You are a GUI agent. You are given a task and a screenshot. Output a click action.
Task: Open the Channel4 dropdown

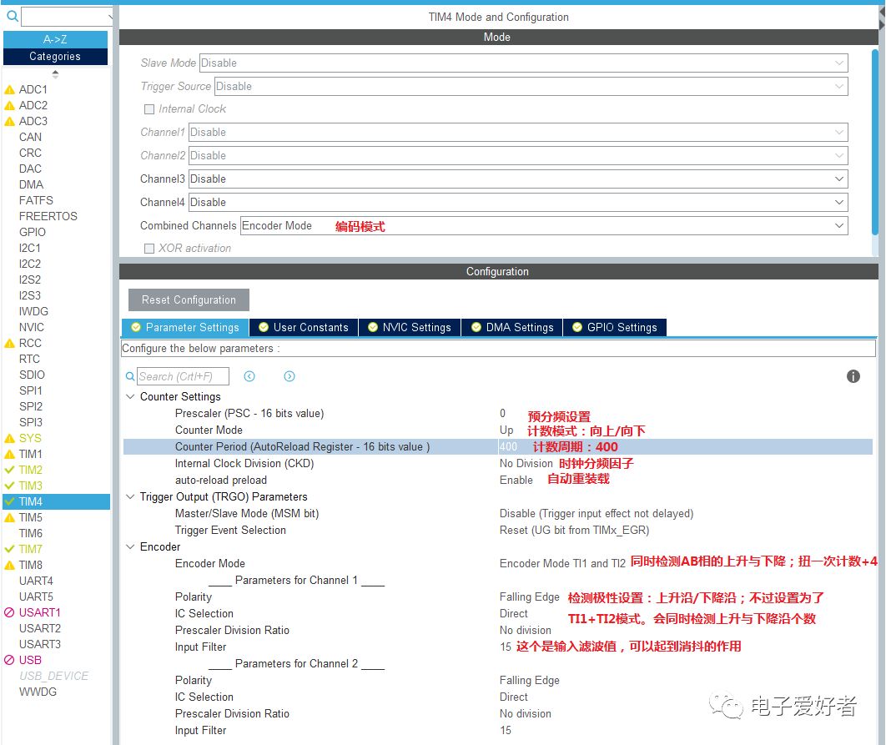tap(518, 202)
